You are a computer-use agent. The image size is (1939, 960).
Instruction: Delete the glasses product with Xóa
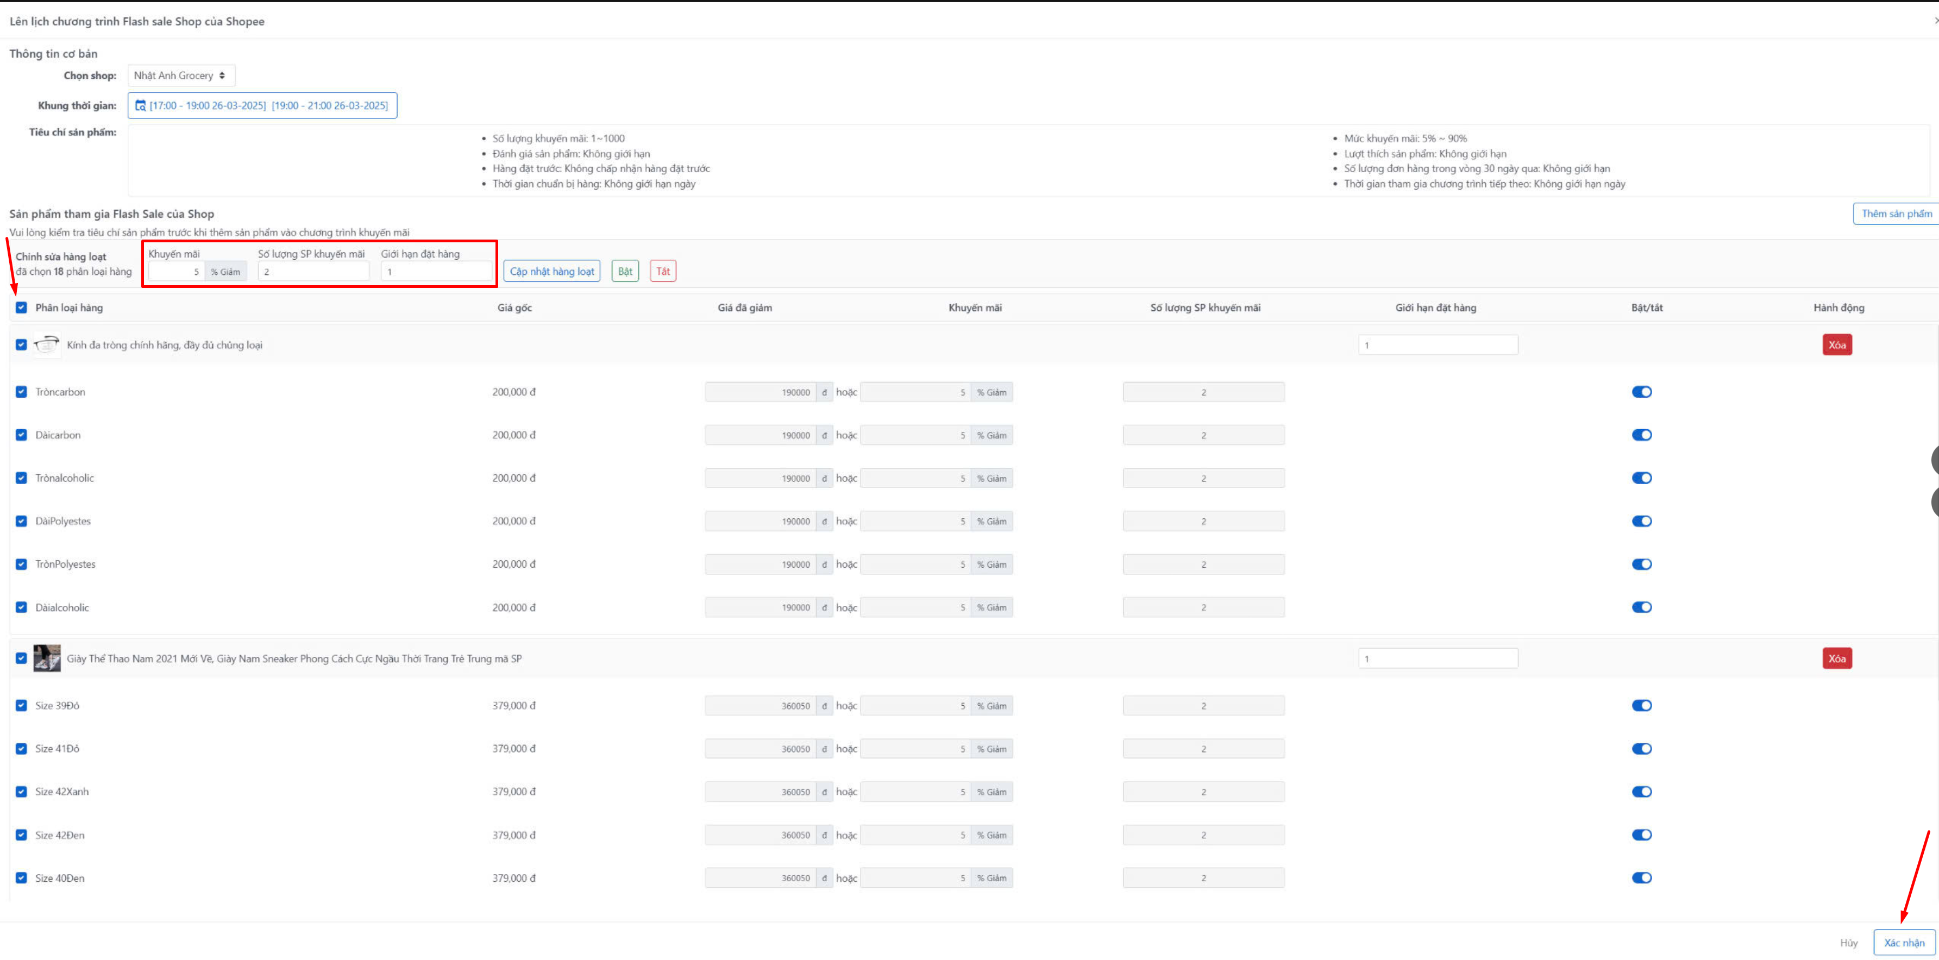(x=1837, y=345)
